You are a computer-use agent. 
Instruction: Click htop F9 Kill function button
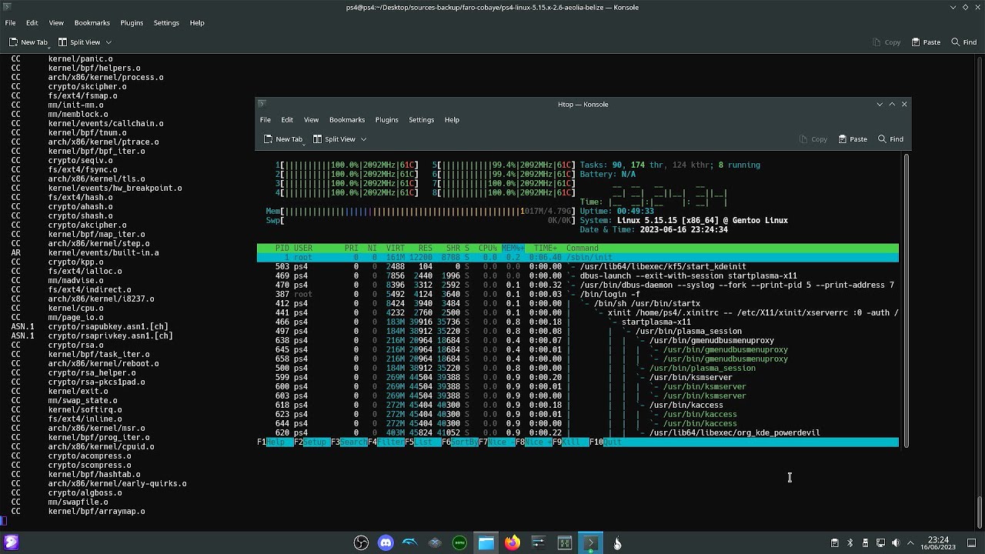[571, 442]
